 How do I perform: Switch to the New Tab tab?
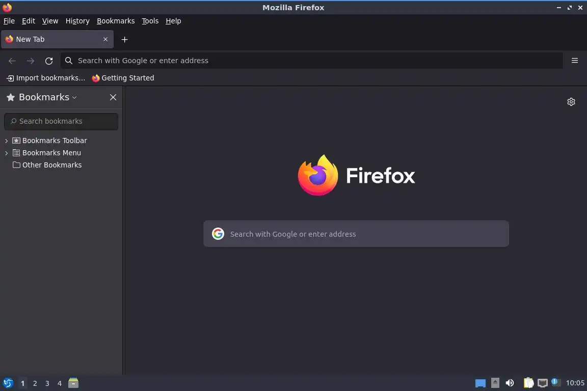pos(57,39)
